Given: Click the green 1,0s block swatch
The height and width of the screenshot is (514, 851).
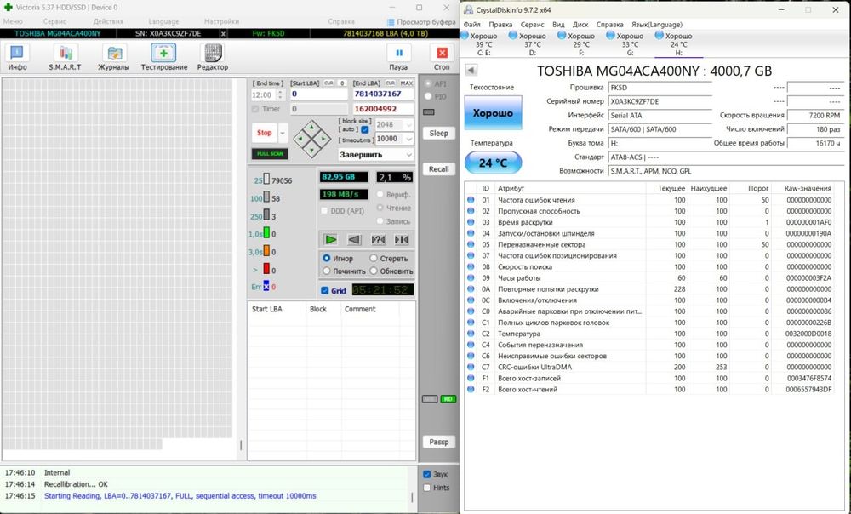Looking at the screenshot, I should [x=266, y=233].
